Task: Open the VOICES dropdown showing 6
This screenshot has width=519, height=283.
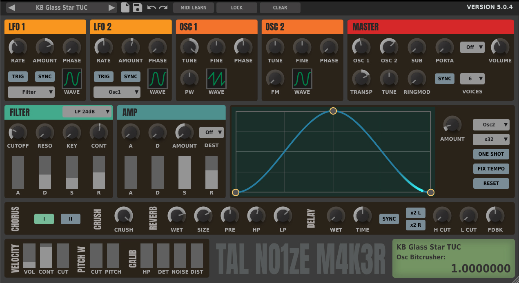Action: (x=472, y=79)
